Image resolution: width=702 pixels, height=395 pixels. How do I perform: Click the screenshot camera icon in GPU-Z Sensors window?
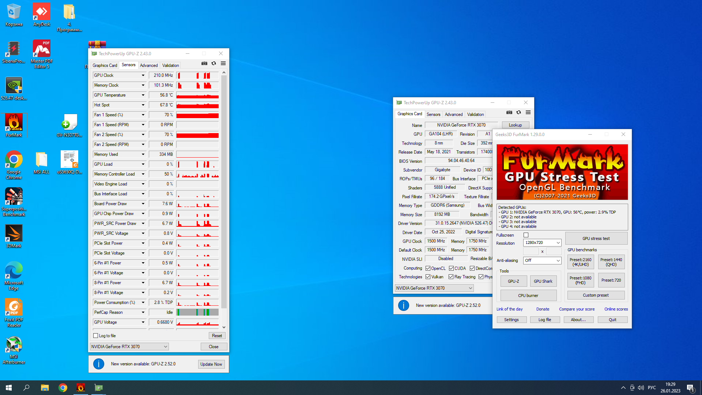(204, 64)
